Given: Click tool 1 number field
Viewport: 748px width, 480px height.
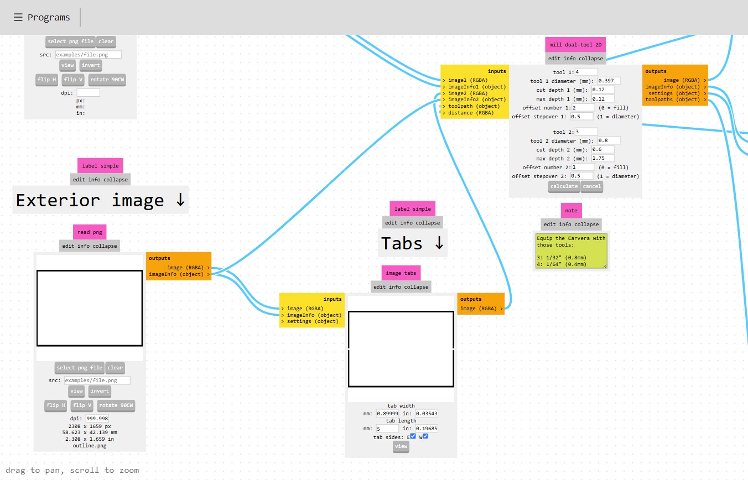Looking at the screenshot, I should click(x=586, y=72).
